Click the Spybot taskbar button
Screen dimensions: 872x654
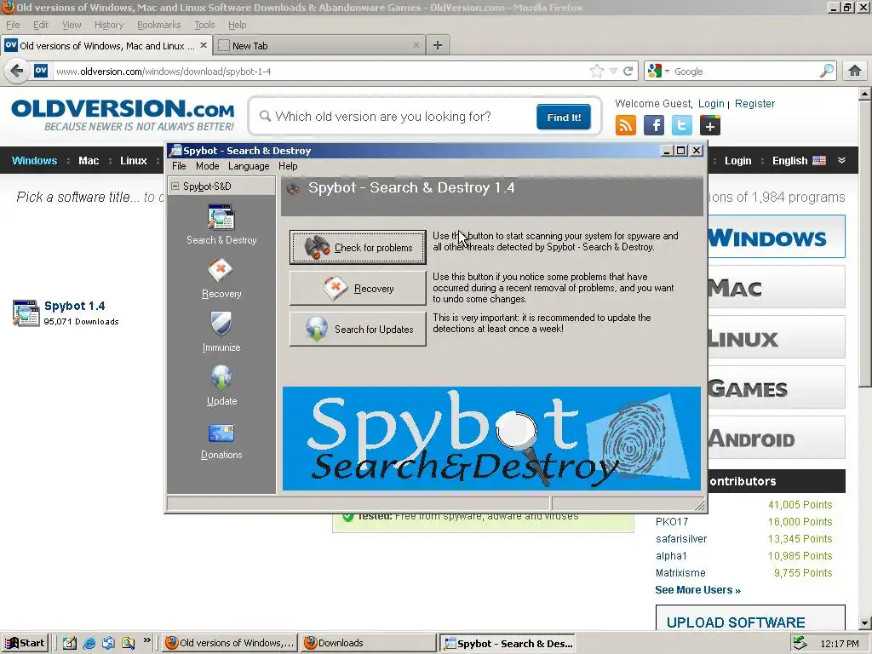pos(508,644)
